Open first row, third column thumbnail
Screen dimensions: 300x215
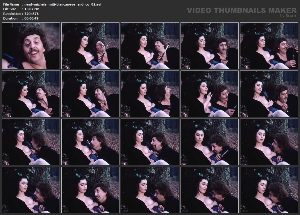[x=150, y=46]
